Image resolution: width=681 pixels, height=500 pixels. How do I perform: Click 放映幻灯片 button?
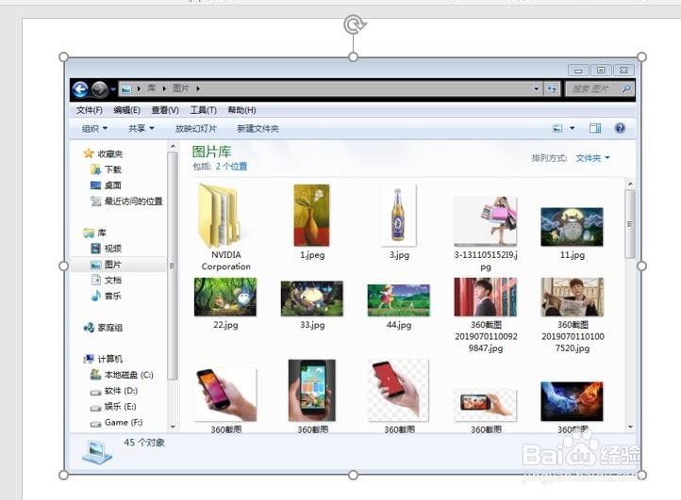point(196,128)
